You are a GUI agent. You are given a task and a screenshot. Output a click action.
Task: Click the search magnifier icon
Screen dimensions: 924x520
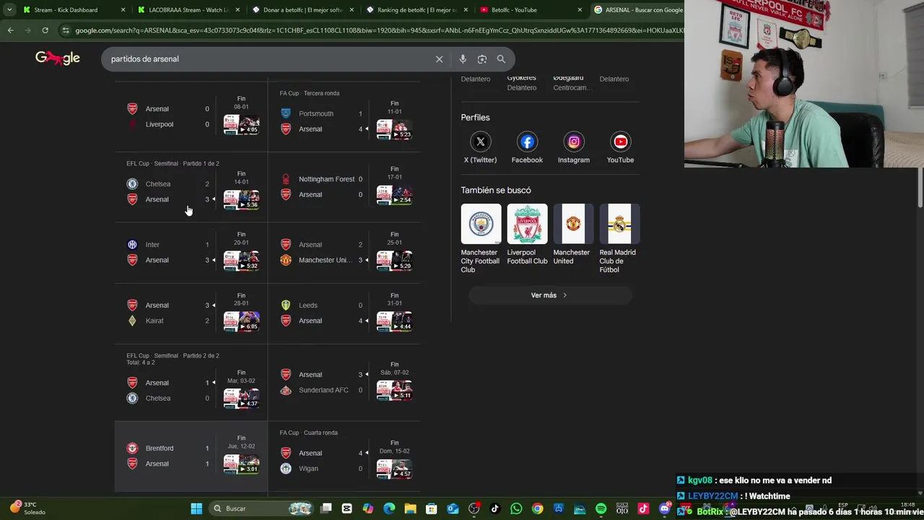tap(501, 59)
